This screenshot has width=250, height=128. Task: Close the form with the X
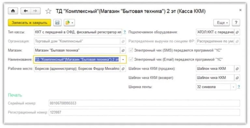240,10
